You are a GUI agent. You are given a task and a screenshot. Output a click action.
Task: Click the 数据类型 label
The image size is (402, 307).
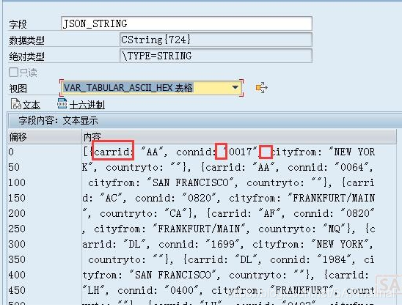pyautogui.click(x=27, y=40)
